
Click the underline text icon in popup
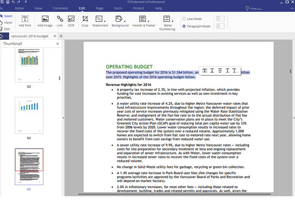[x=212, y=71]
